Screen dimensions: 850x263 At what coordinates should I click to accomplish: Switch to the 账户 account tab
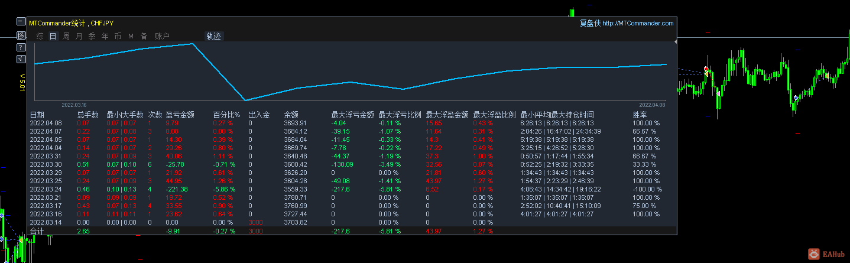pos(162,36)
